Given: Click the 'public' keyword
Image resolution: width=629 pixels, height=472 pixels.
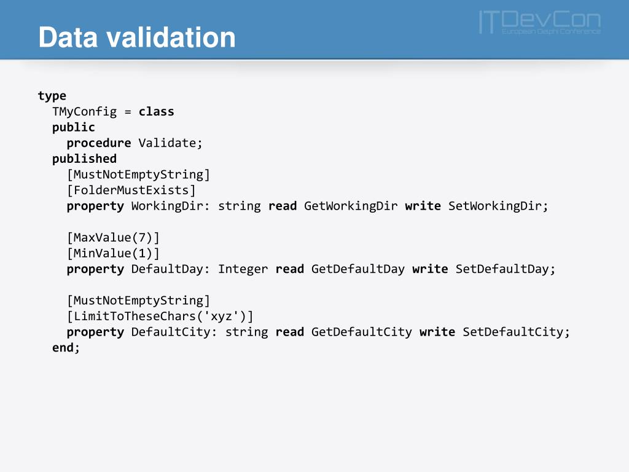Looking at the screenshot, I should tap(74, 128).
